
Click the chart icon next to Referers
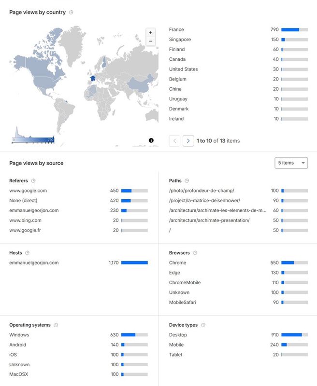(33, 181)
